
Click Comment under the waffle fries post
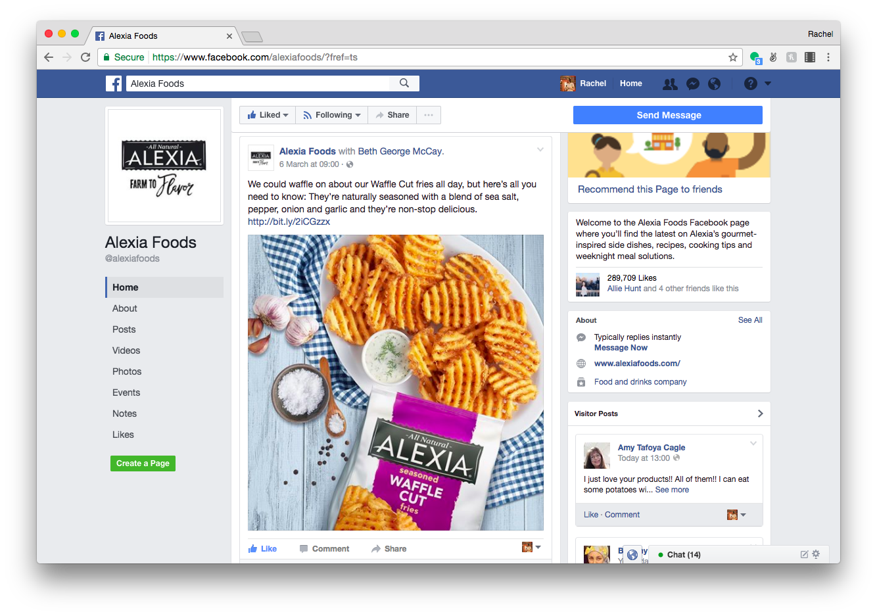coord(324,549)
